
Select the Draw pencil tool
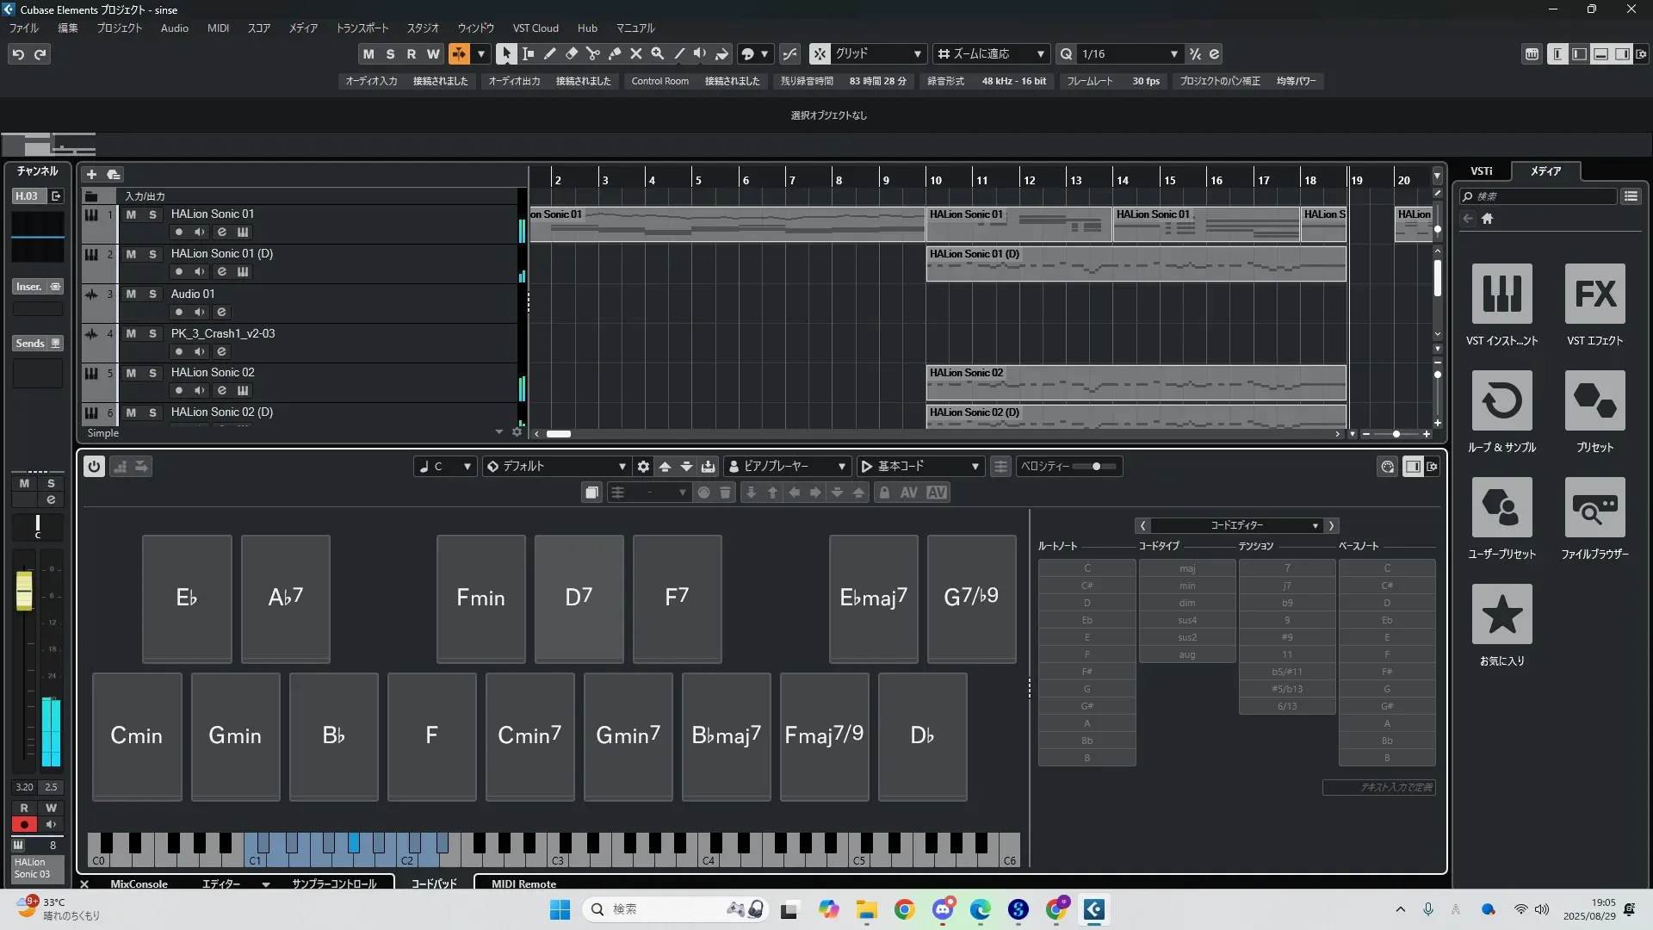pyautogui.click(x=550, y=53)
